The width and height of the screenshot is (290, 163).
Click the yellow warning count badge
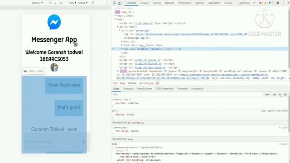(266, 3)
